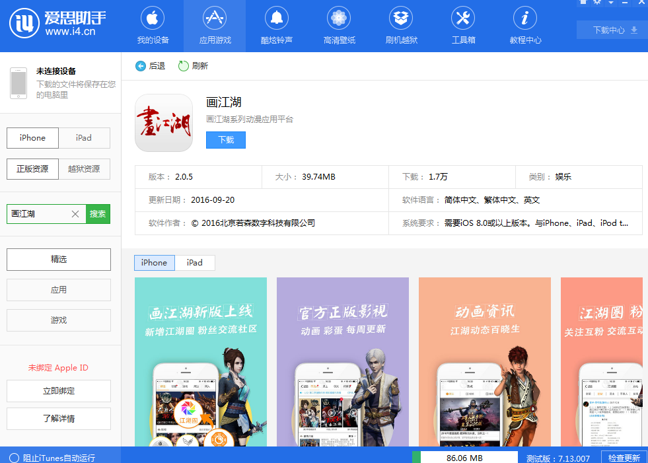
Task: Open the 官方正版影视 screenshot
Action: pos(343,362)
